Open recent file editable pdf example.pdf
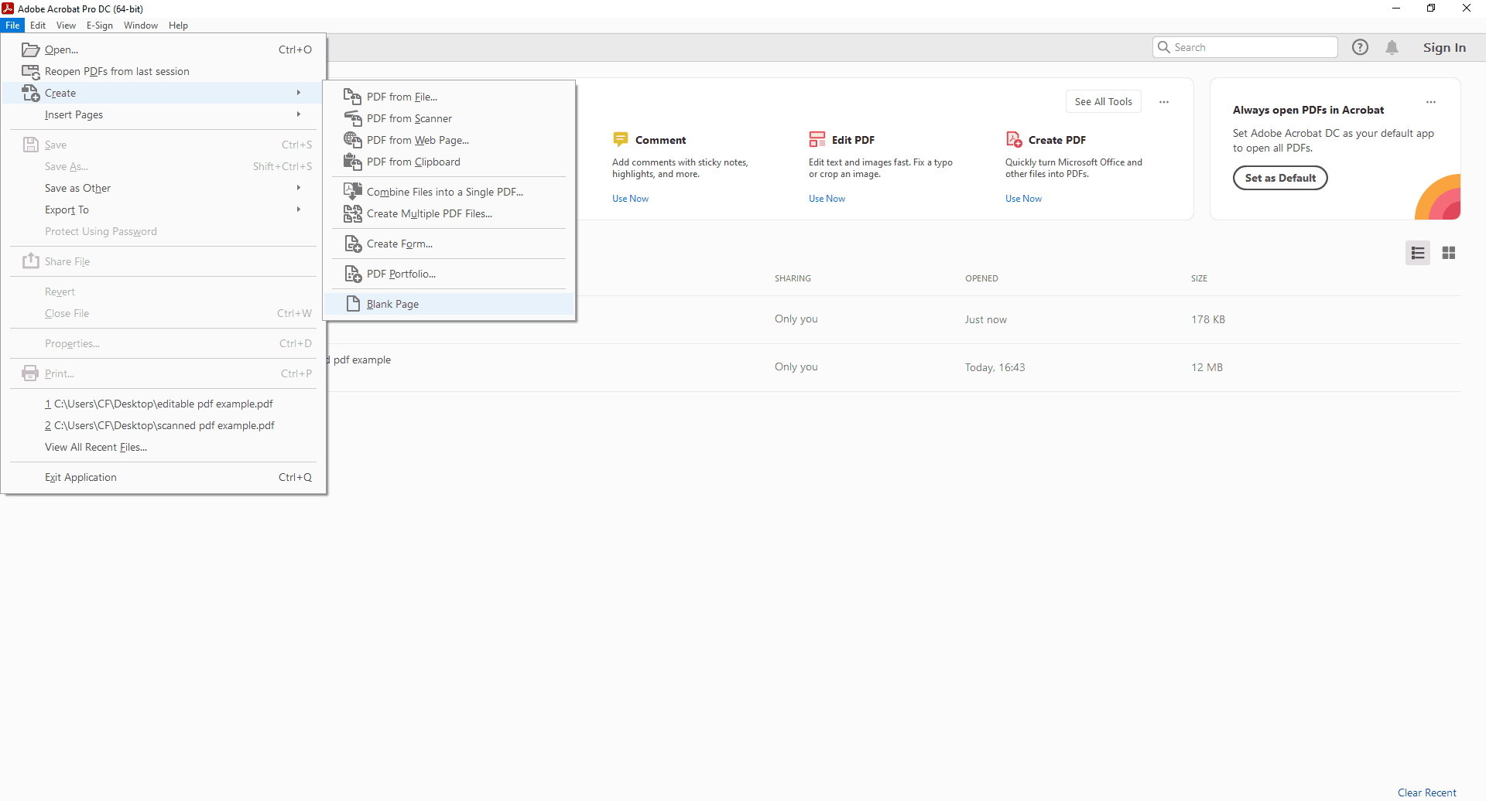This screenshot has height=801, width=1486. click(x=164, y=404)
